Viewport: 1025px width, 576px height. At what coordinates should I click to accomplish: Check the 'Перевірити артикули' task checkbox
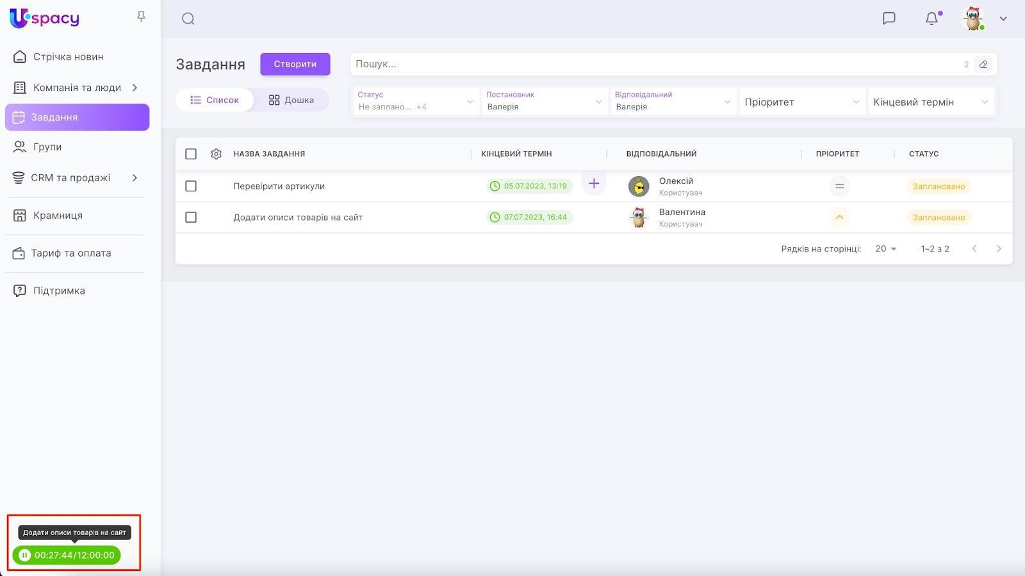[191, 186]
